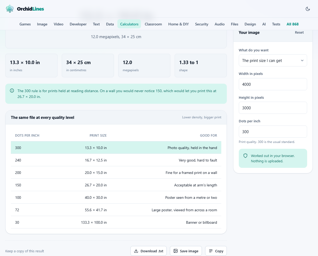Open the Games category
The width and height of the screenshot is (318, 256).
click(x=25, y=24)
